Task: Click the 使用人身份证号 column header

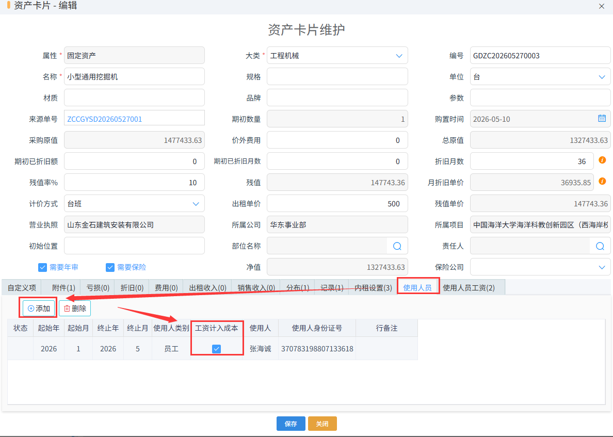Action: [x=317, y=328]
